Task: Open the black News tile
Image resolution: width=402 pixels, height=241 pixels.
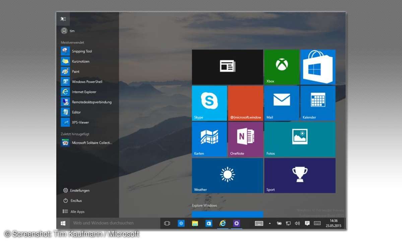Action: pos(227,67)
